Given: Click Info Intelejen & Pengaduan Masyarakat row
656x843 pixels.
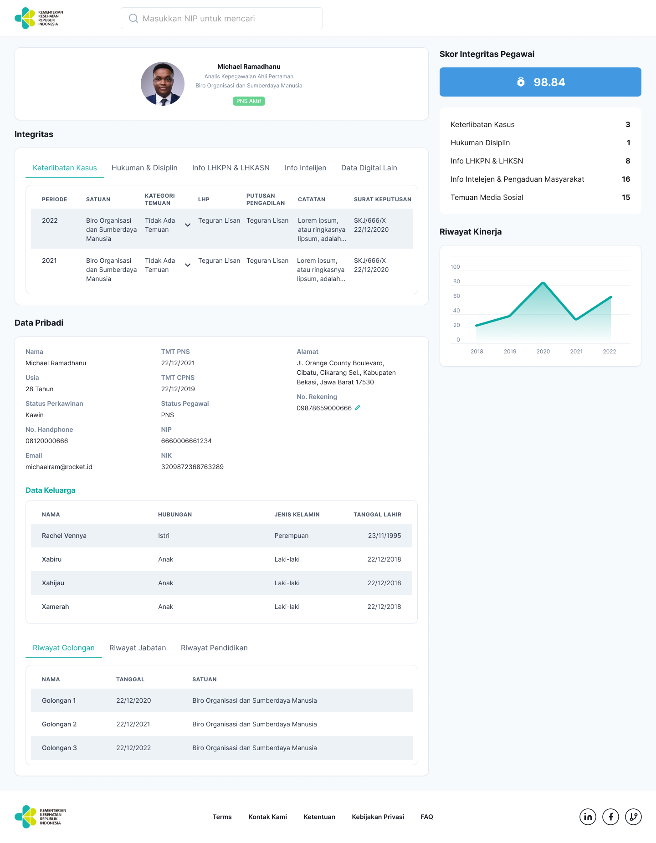Looking at the screenshot, I should click(540, 179).
